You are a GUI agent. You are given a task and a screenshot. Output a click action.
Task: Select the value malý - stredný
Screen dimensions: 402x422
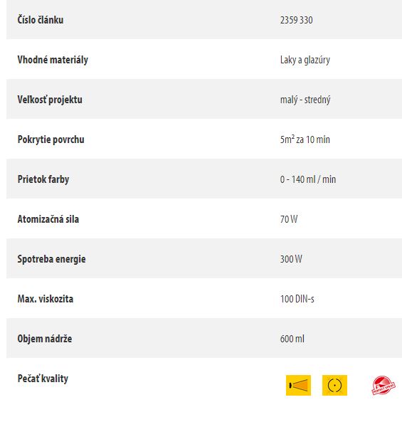point(305,100)
